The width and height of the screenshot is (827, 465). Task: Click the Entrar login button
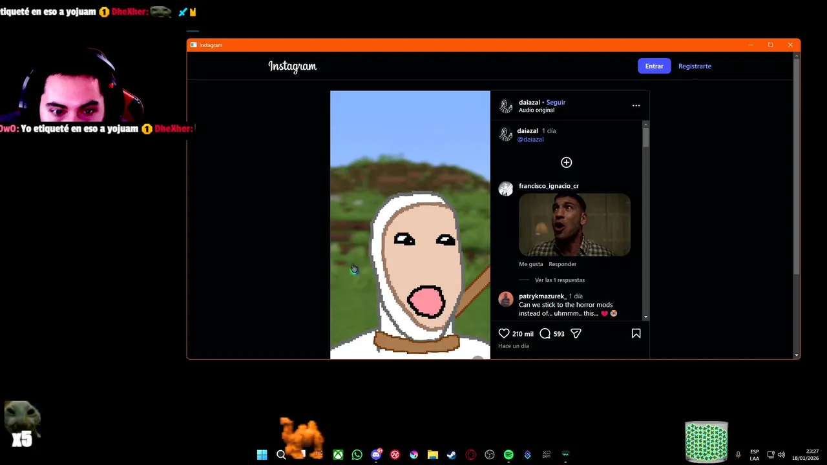point(654,66)
